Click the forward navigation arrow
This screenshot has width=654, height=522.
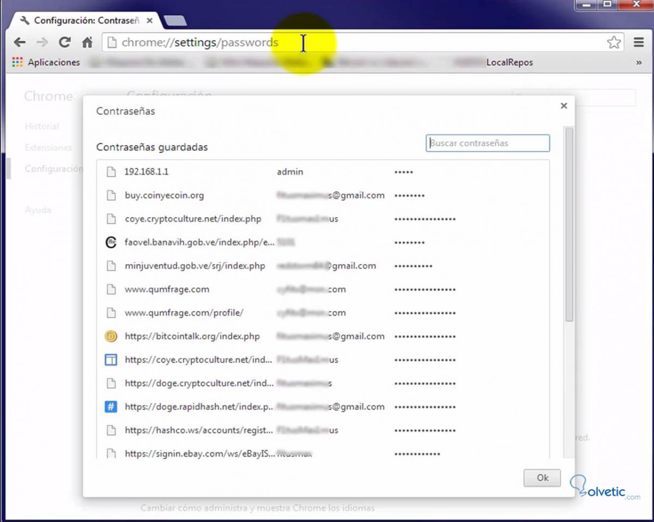click(x=42, y=43)
